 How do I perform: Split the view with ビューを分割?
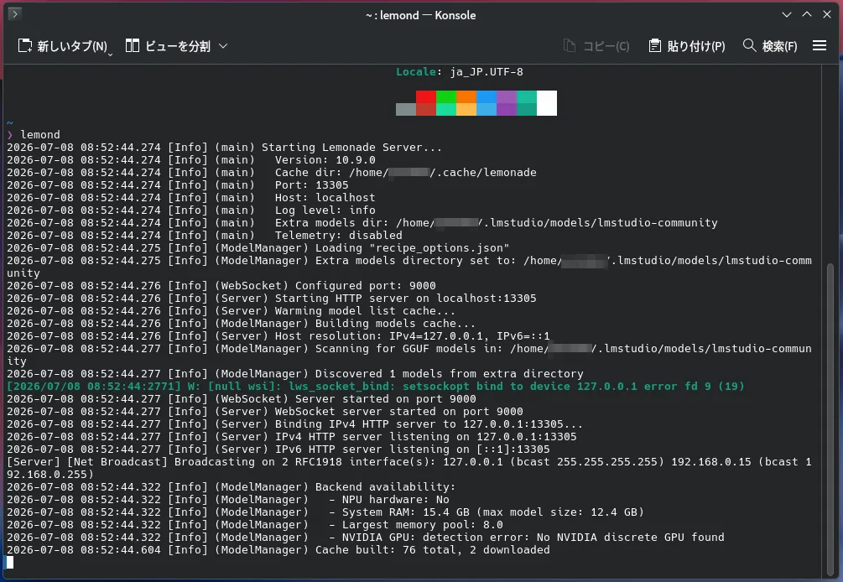click(168, 46)
